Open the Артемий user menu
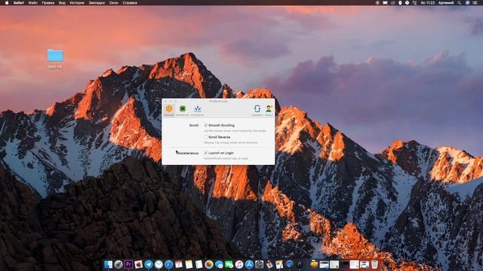 click(446, 3)
